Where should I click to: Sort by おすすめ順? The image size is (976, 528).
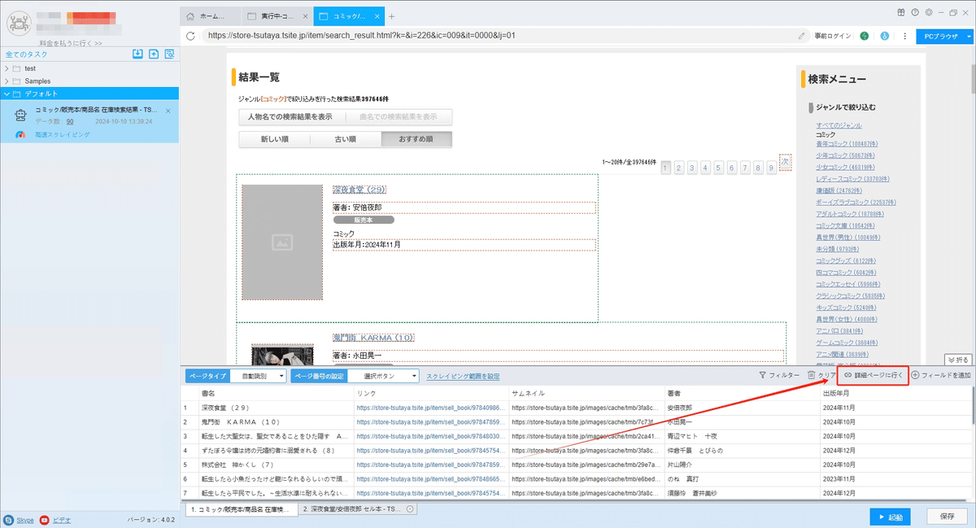point(416,139)
